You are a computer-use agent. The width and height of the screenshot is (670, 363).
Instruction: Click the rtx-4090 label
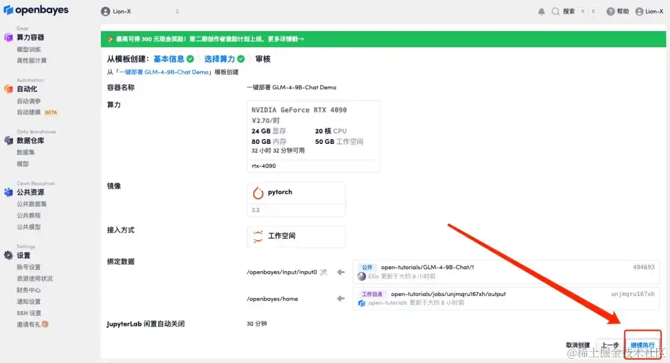pos(264,166)
